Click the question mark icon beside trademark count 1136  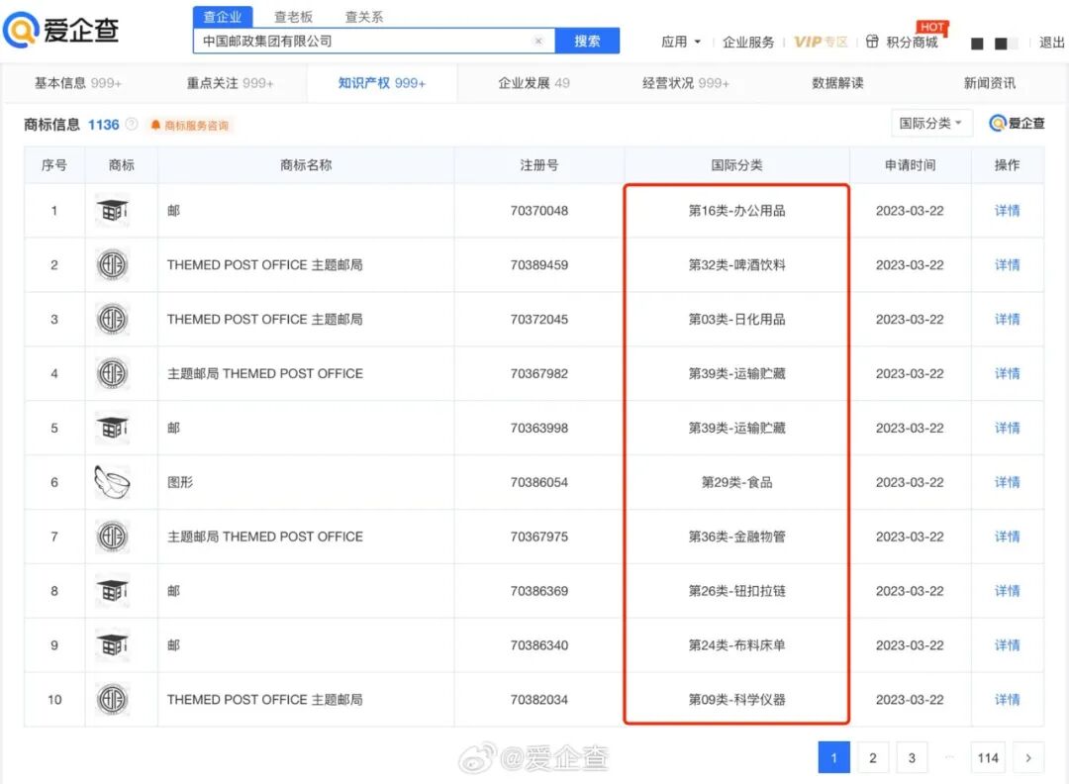[x=133, y=125]
